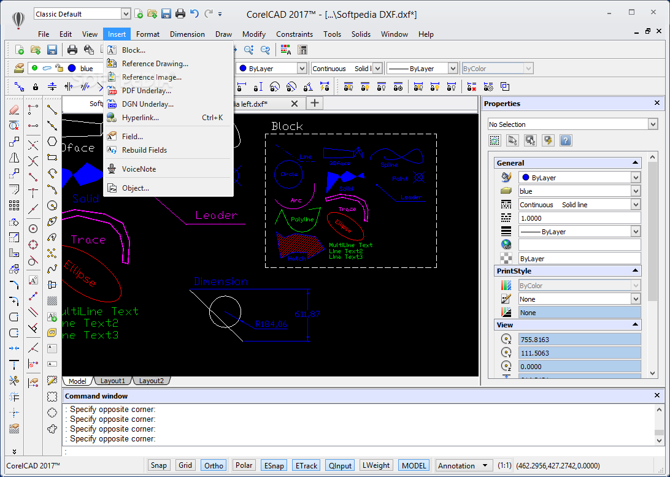This screenshot has width=670, height=477.
Task: Click the zoom window magnifier icon
Action: (248, 50)
